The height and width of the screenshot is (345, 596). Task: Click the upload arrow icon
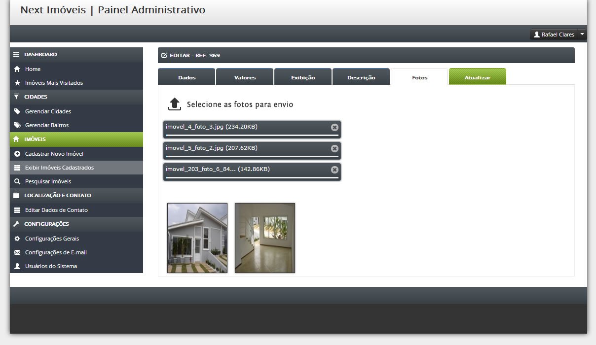(x=175, y=104)
